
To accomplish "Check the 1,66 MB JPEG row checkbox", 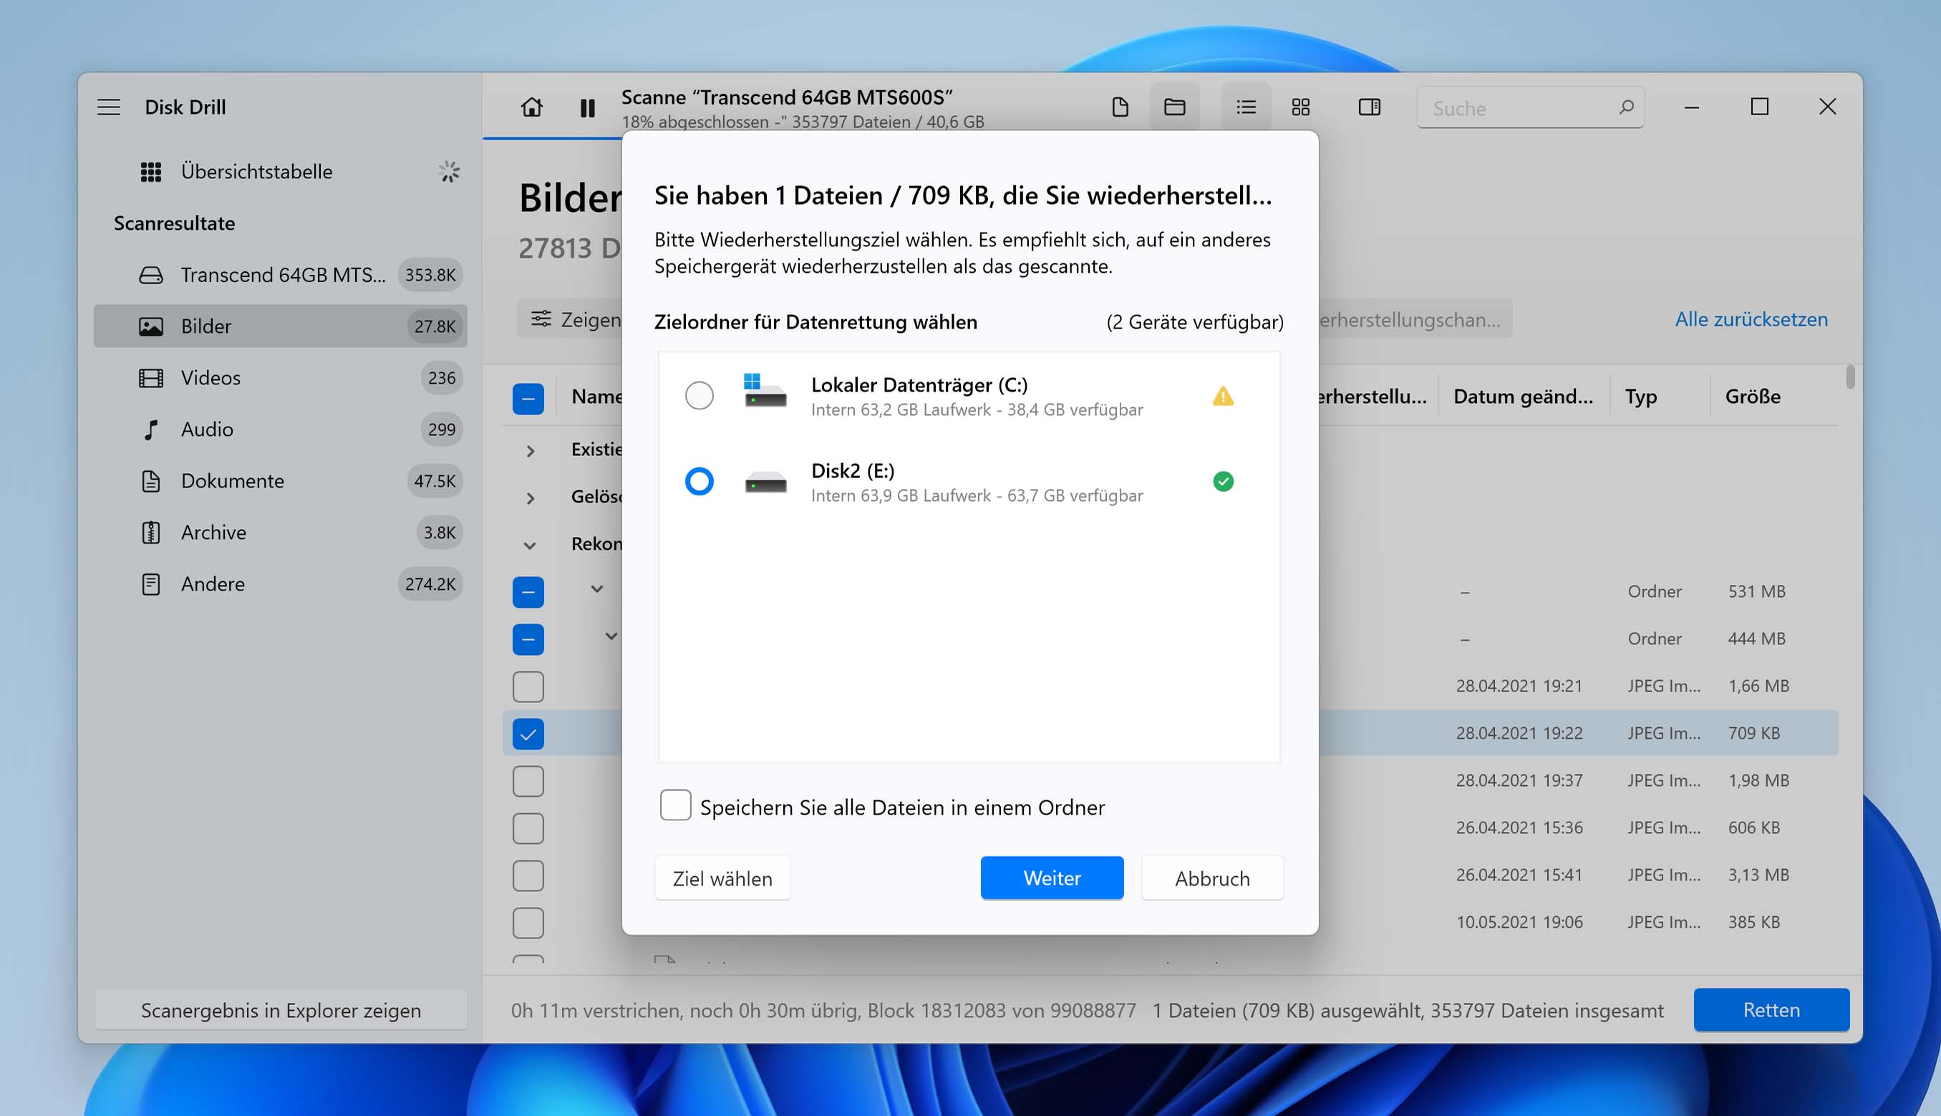I will coord(528,686).
